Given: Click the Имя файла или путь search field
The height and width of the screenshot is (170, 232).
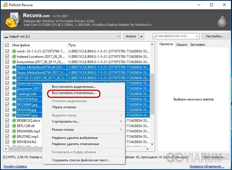Looking at the screenshot, I should point(176,36).
